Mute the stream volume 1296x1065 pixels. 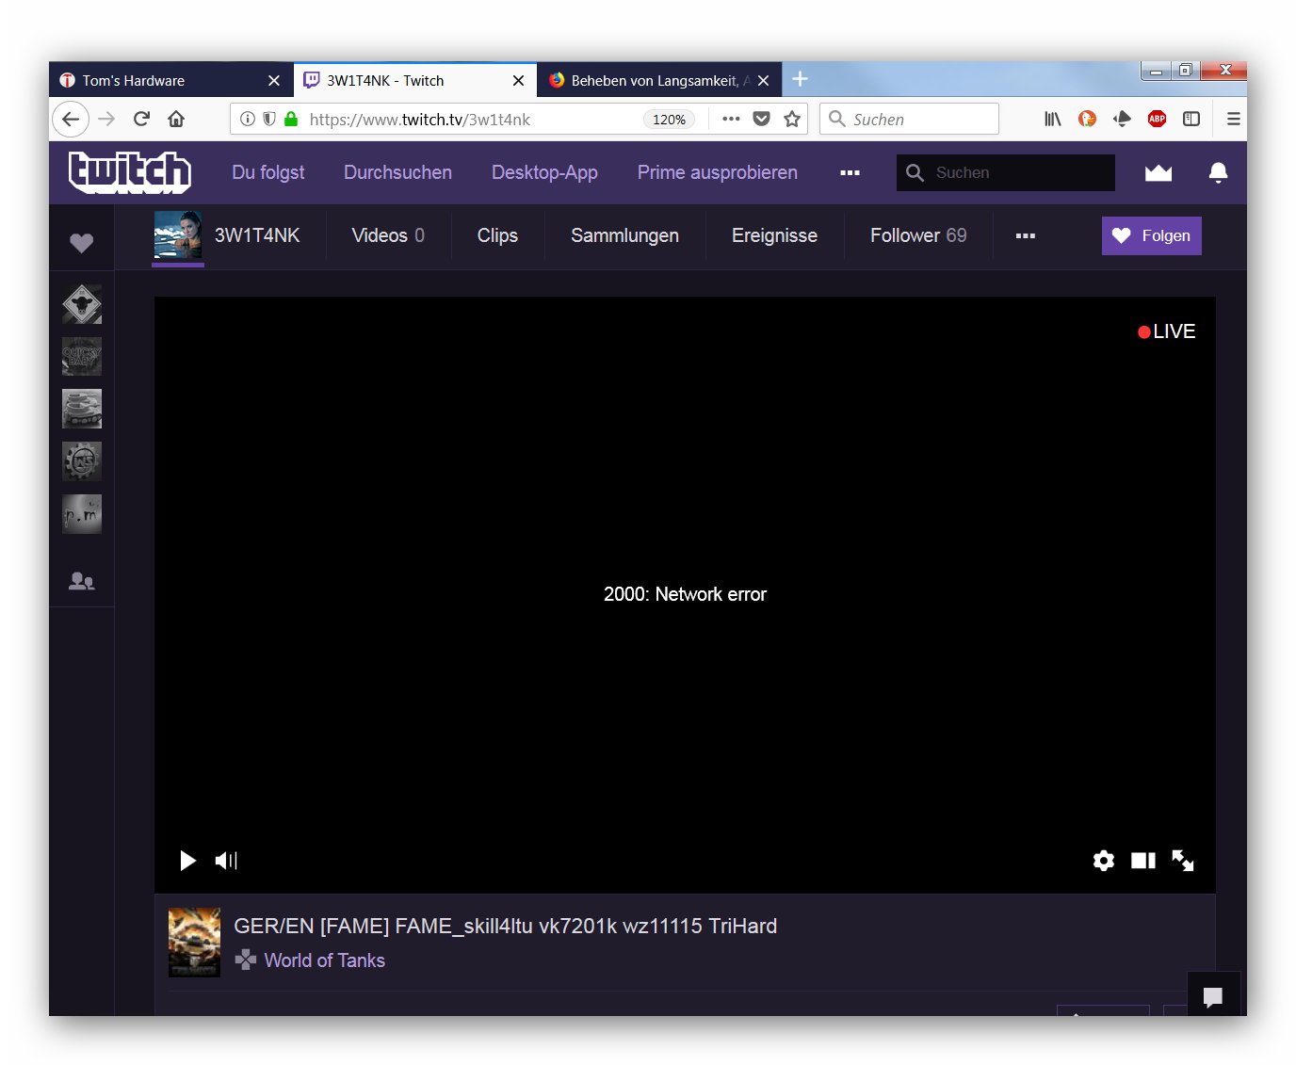(226, 861)
